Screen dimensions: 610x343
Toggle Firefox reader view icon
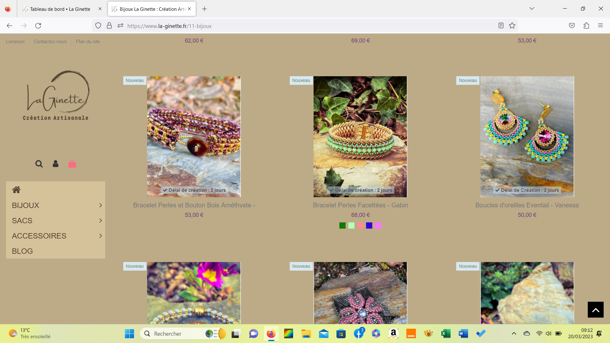(x=501, y=26)
